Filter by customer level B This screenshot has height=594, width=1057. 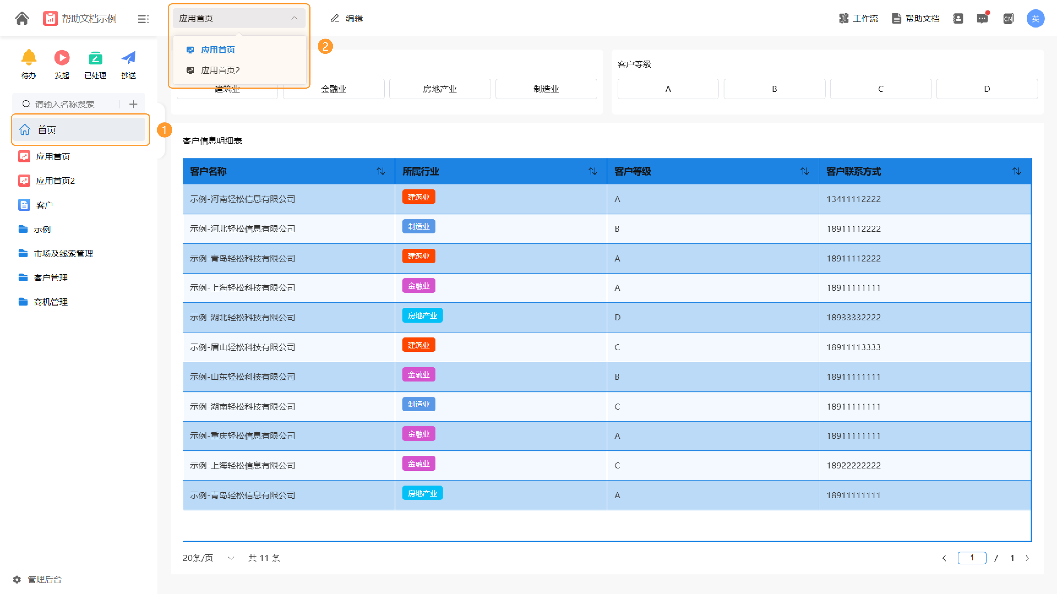tap(774, 89)
